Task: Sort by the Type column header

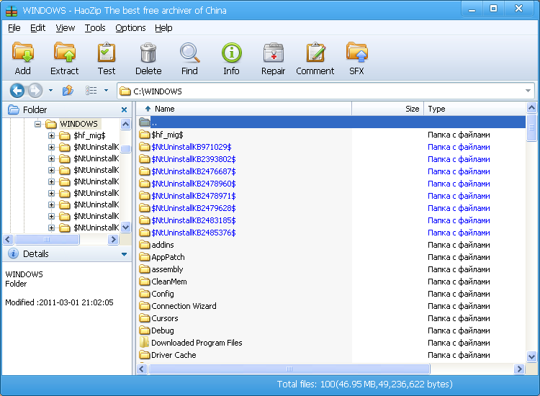Action: 475,109
